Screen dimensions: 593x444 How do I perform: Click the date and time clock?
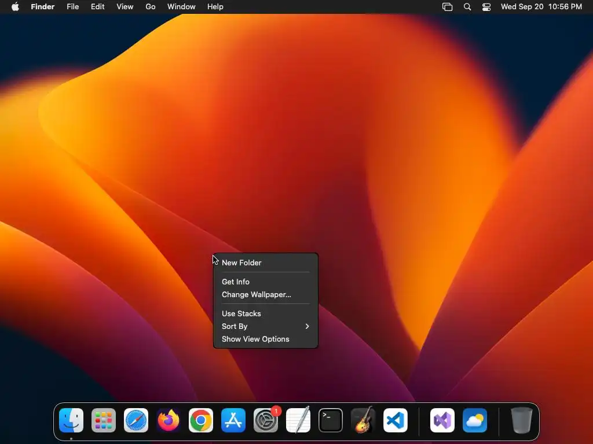tap(541, 7)
